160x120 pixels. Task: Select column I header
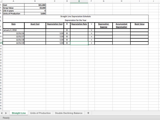(x=139, y=1)
